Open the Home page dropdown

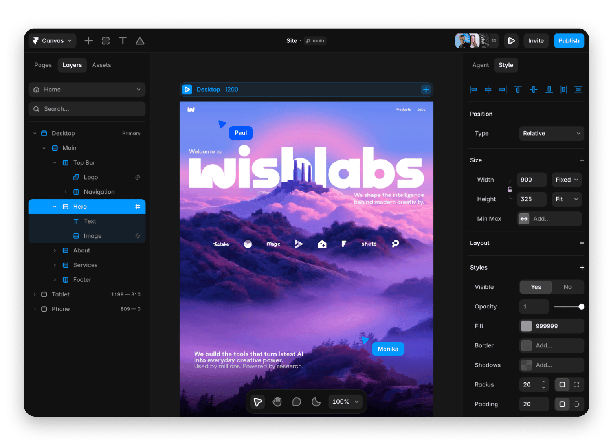(87, 90)
